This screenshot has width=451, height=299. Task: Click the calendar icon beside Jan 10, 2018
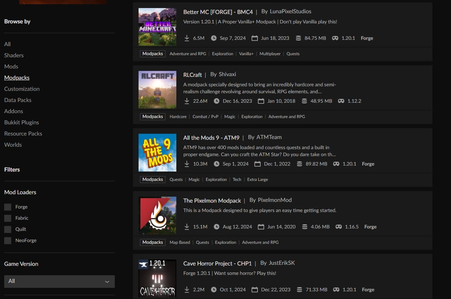tap(261, 101)
